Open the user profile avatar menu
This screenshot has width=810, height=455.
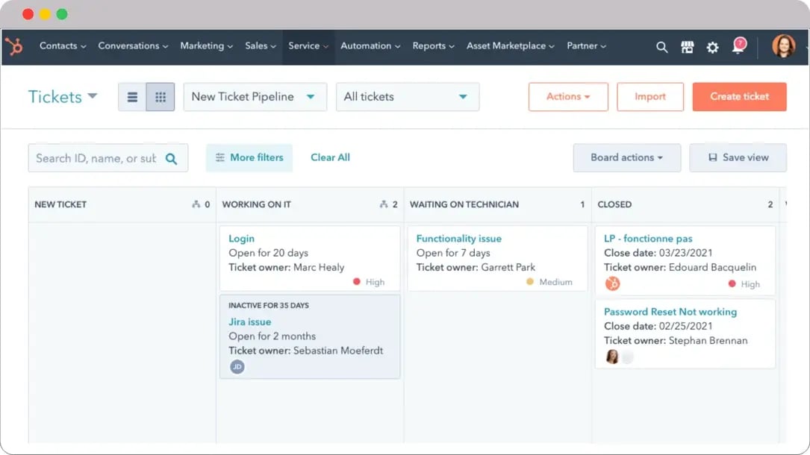point(784,46)
